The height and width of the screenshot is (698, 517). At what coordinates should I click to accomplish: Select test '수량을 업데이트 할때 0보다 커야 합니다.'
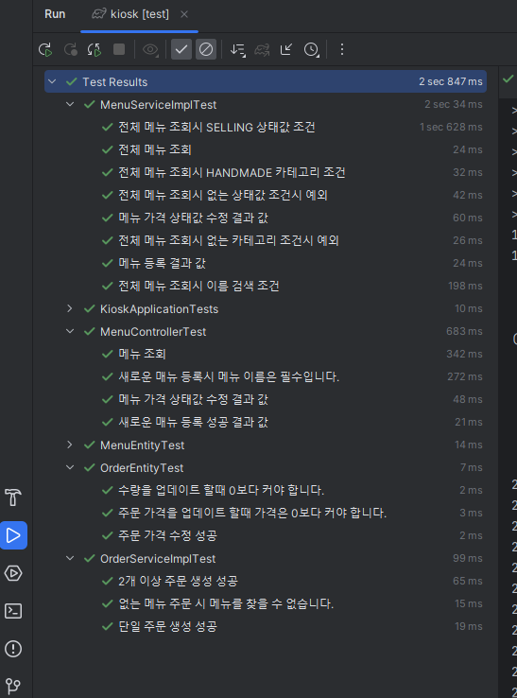(x=266, y=491)
